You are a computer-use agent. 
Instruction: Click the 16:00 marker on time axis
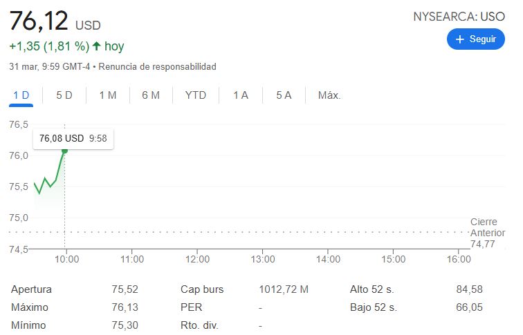[x=459, y=259]
